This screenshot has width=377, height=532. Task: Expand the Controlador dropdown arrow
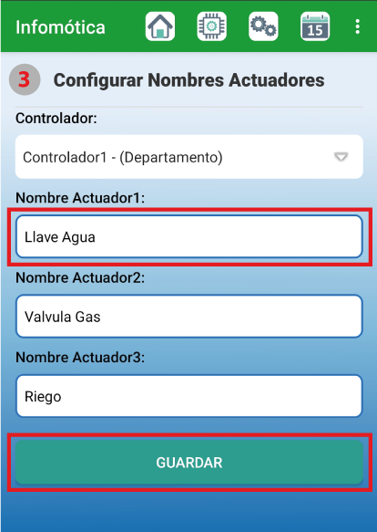coord(341,157)
